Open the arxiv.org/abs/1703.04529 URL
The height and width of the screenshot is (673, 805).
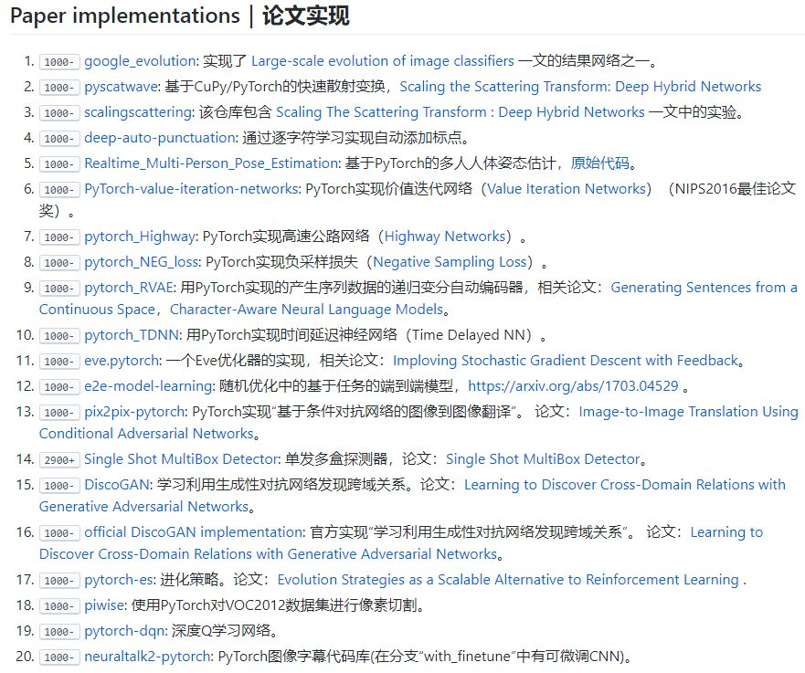(574, 387)
